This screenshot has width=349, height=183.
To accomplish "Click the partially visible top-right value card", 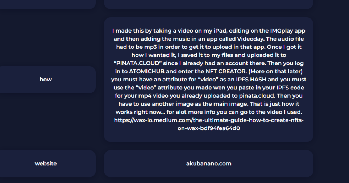I will (208, 4).
